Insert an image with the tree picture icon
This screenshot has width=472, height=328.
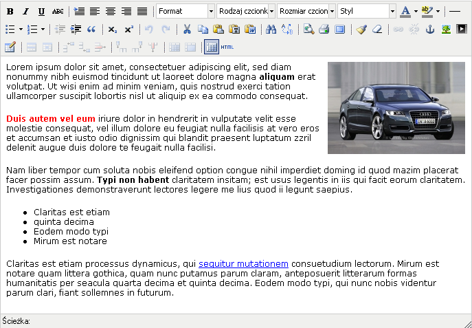(446, 30)
